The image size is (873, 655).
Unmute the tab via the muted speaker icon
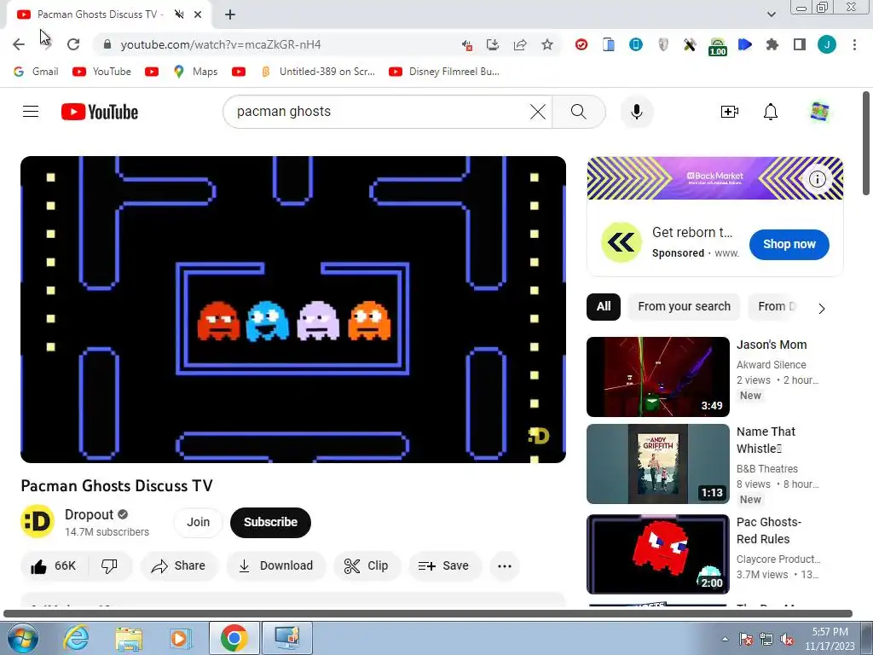click(179, 14)
